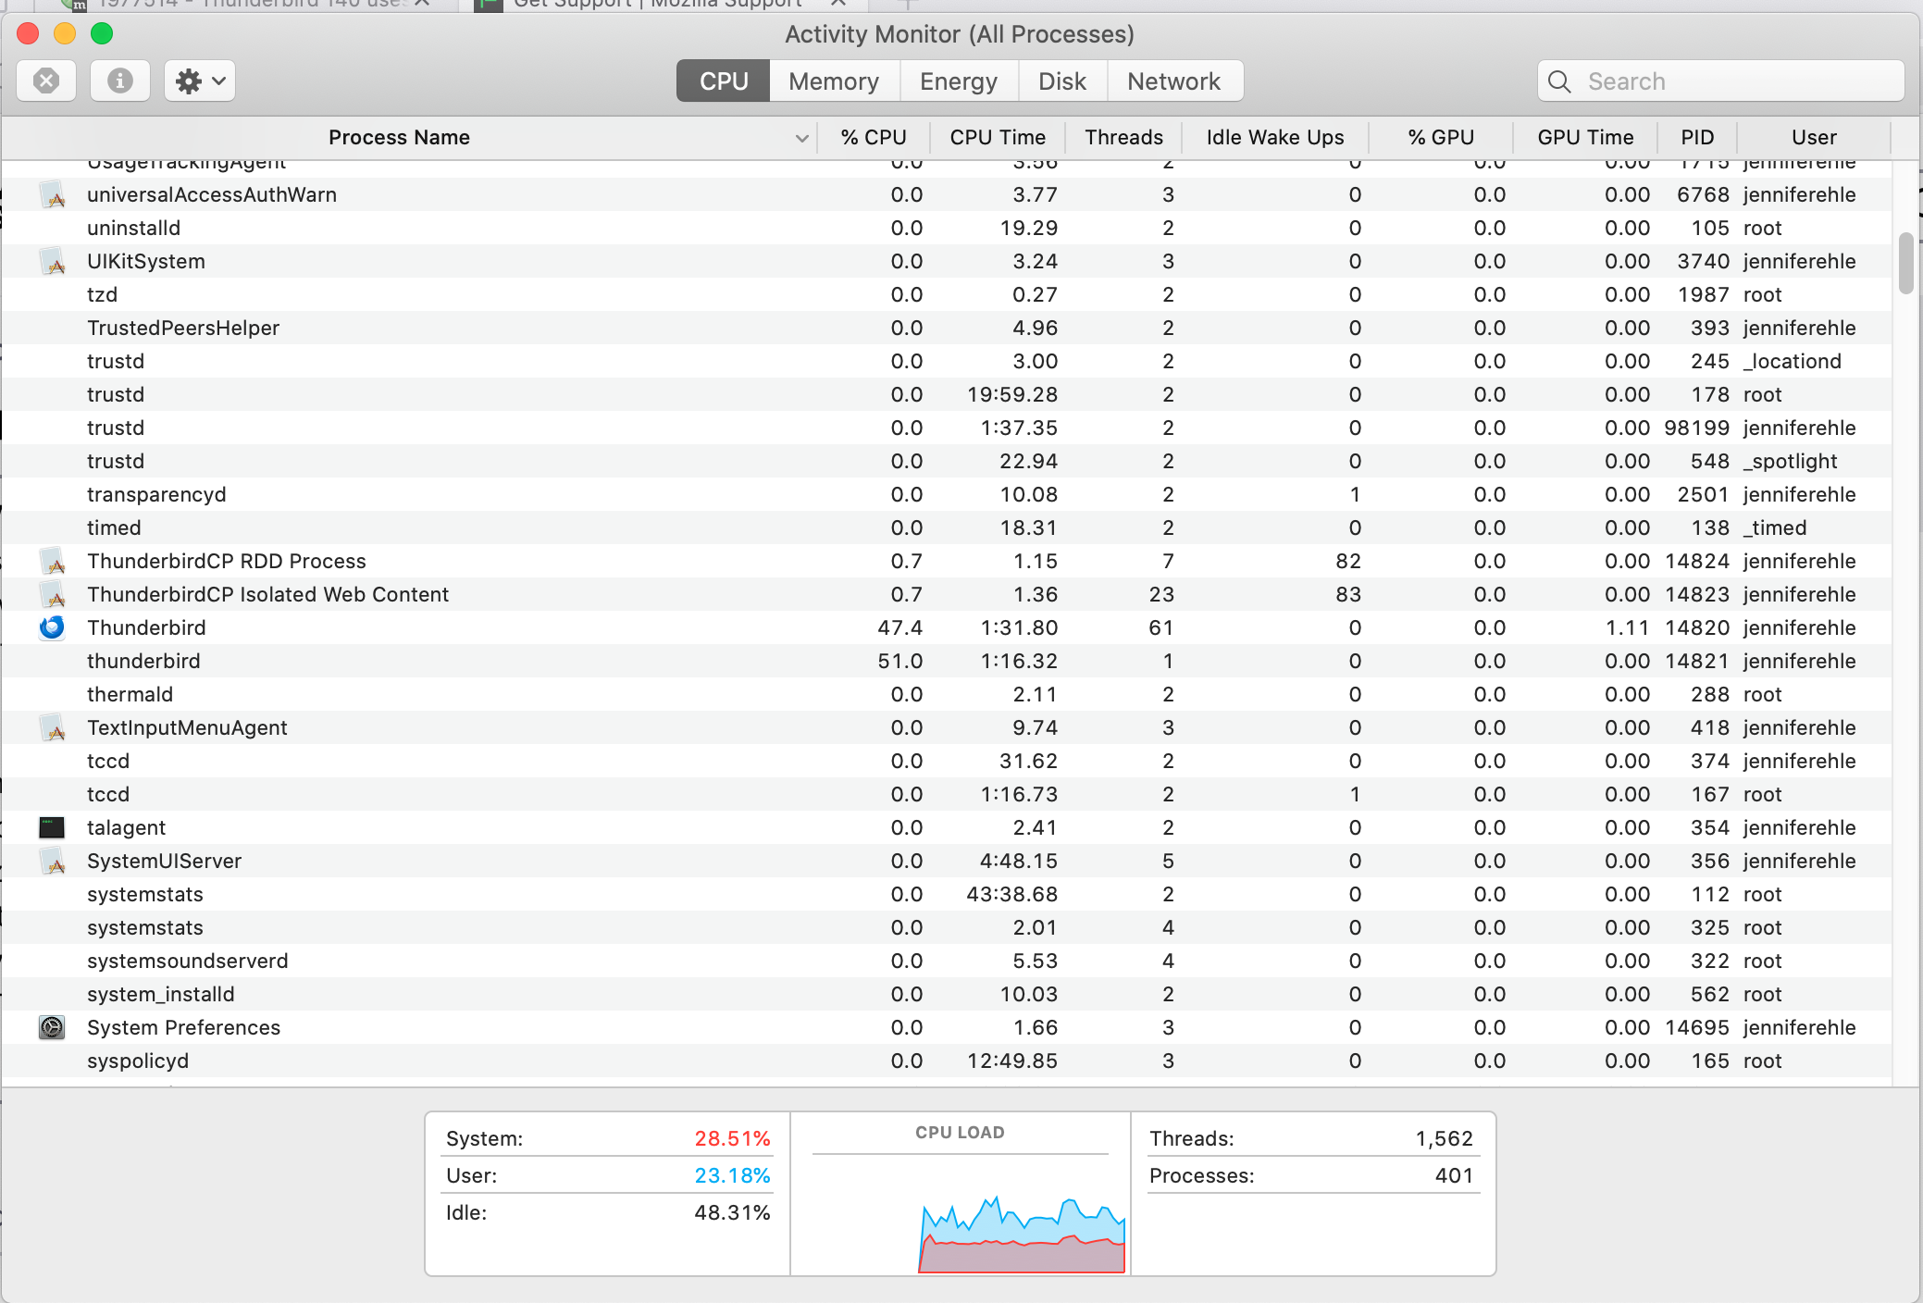Sort by % CPU column header
1923x1303 pixels.
pyautogui.click(x=873, y=138)
